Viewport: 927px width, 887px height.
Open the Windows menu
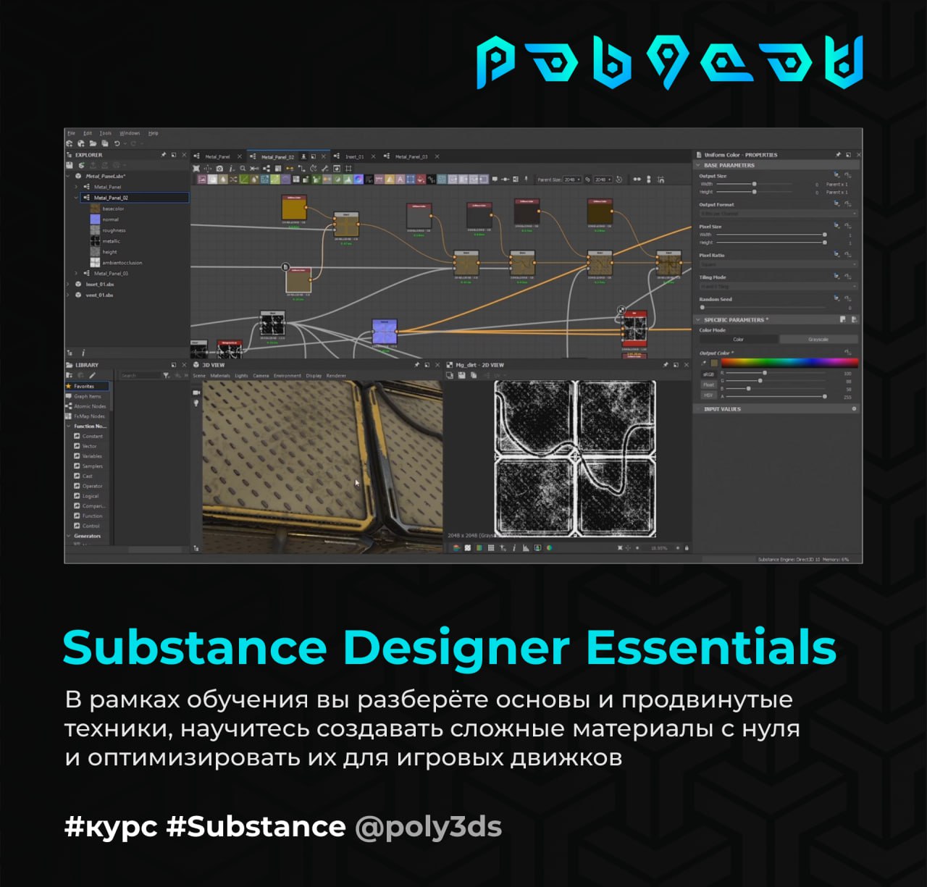130,133
